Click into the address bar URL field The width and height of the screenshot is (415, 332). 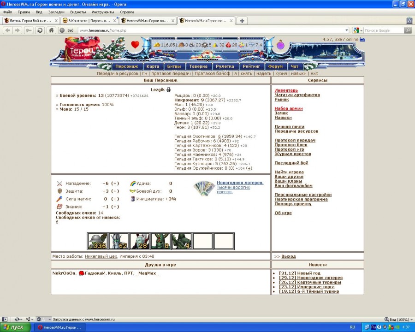[212, 30]
